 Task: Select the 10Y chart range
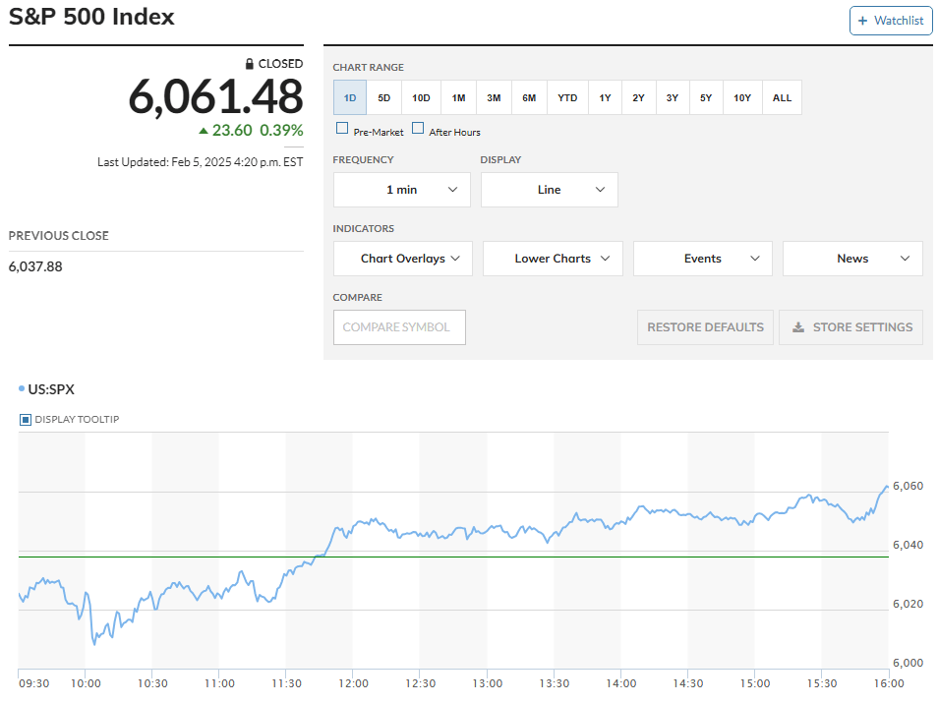(x=741, y=97)
